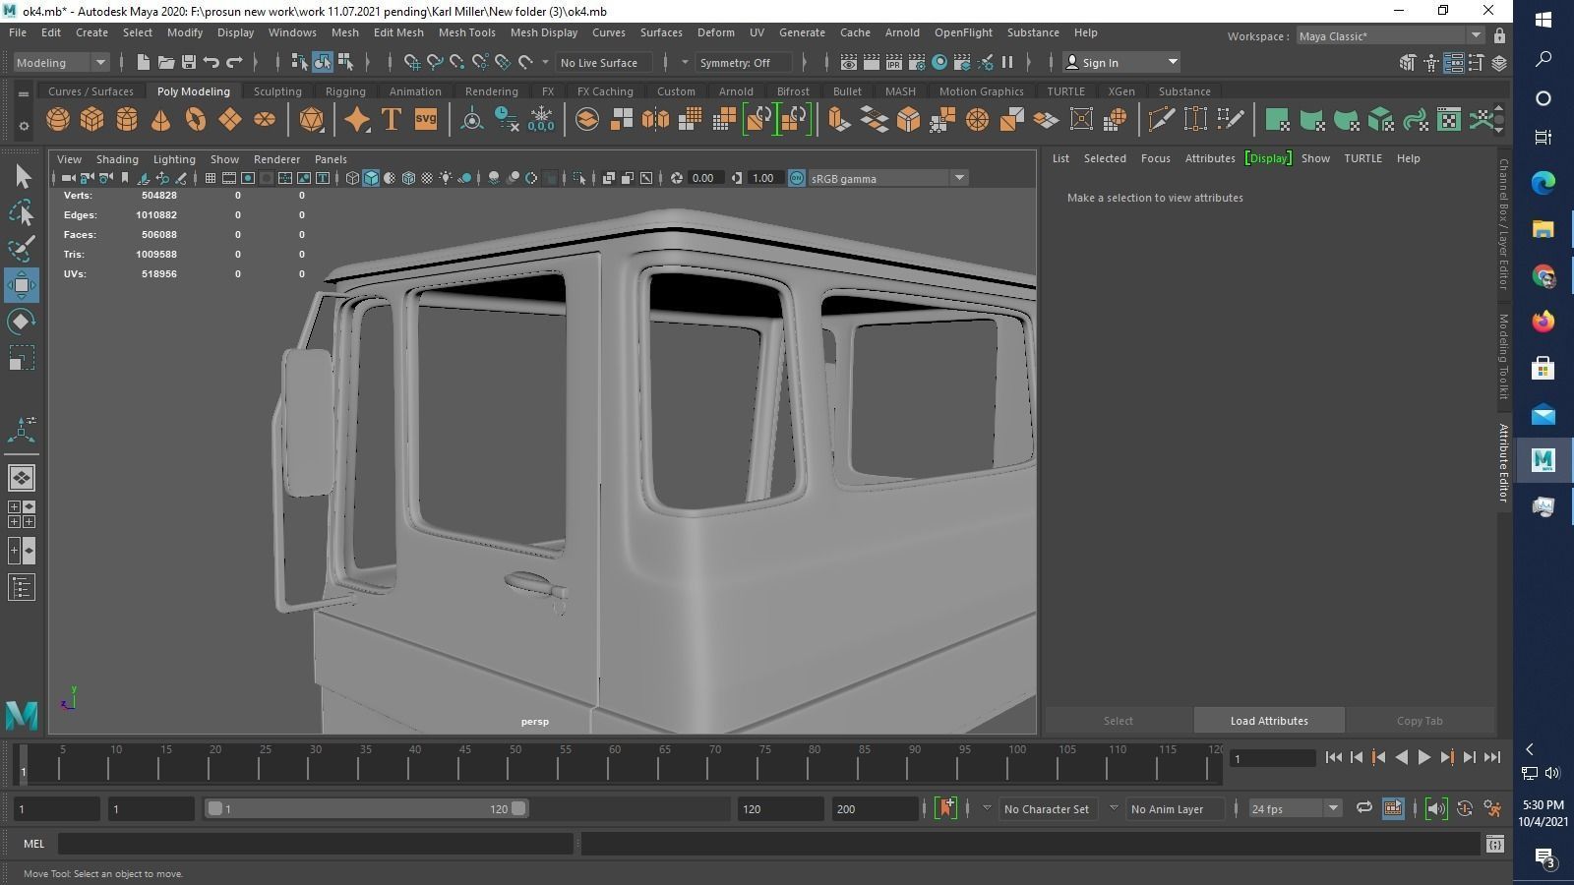Switch to the Sculpting shelf tab
1574x885 pixels.
(x=277, y=91)
